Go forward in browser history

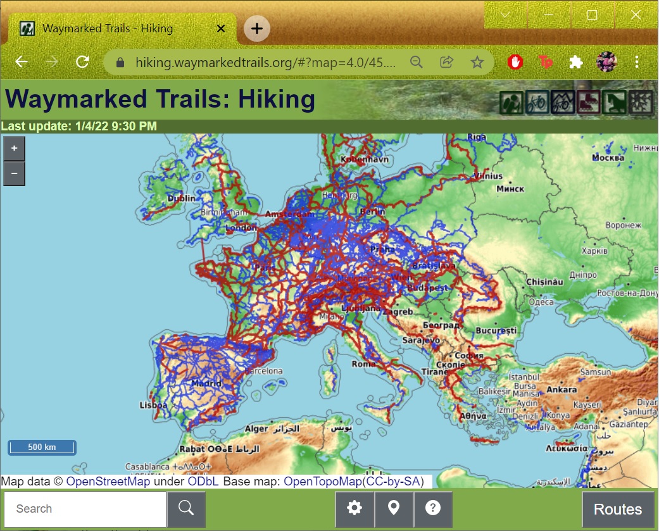point(52,62)
